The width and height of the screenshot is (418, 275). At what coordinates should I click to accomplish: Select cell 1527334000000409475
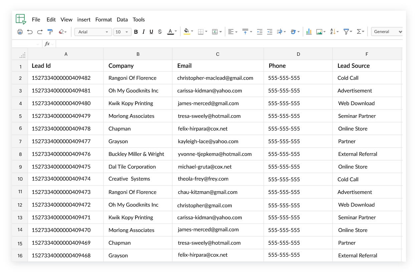pyautogui.click(x=66, y=167)
